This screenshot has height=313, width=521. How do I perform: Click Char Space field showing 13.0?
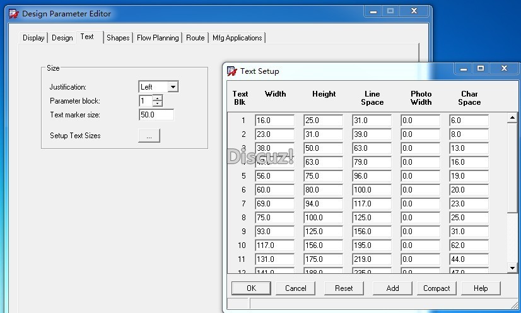point(469,148)
